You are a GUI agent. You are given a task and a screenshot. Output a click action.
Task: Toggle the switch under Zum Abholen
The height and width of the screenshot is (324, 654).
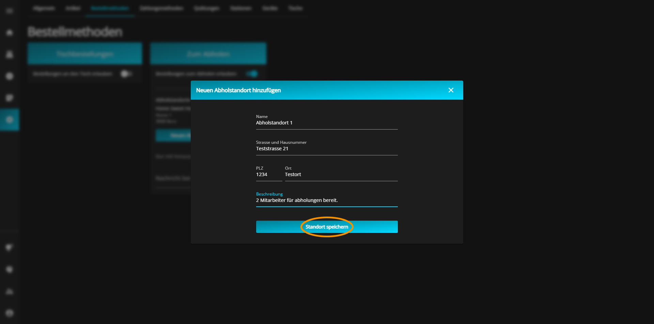tap(252, 74)
